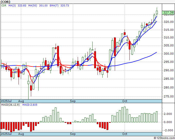Select Oct on the price chart axis
Viewport: 175px width, 140px height.
pyautogui.click(x=125, y=101)
